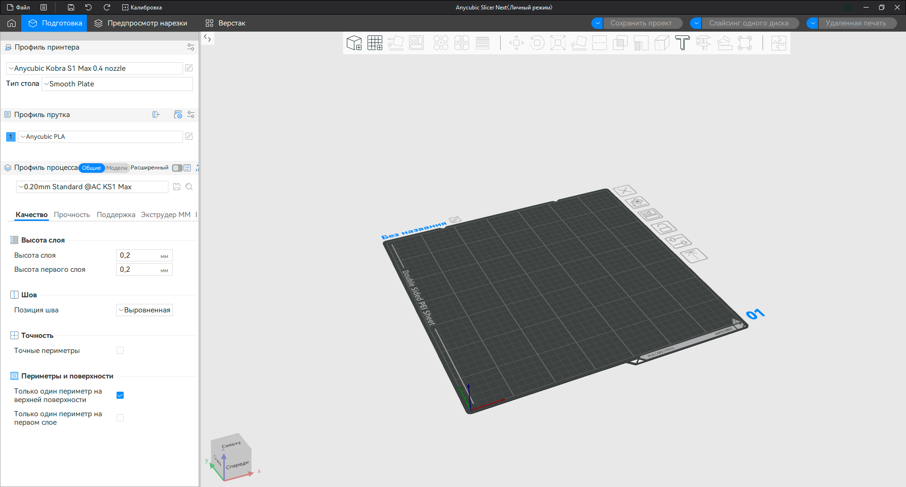
Task: Add a filament slot
Action: (156, 115)
